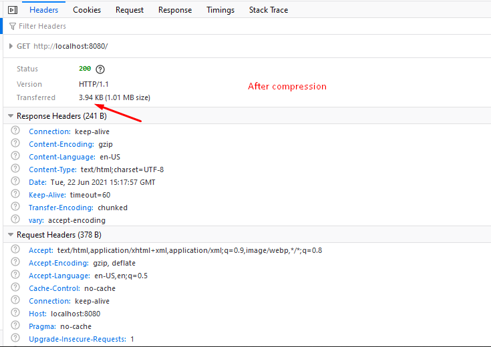Select the transferred size 3.94 KB value

(91, 97)
